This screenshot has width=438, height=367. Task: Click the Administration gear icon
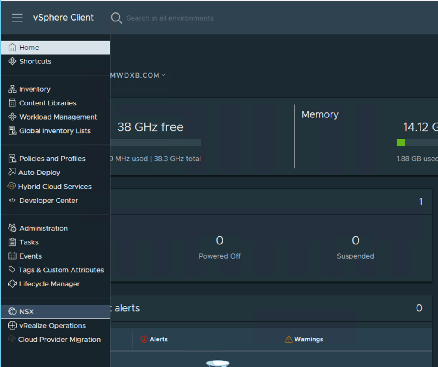(12, 228)
